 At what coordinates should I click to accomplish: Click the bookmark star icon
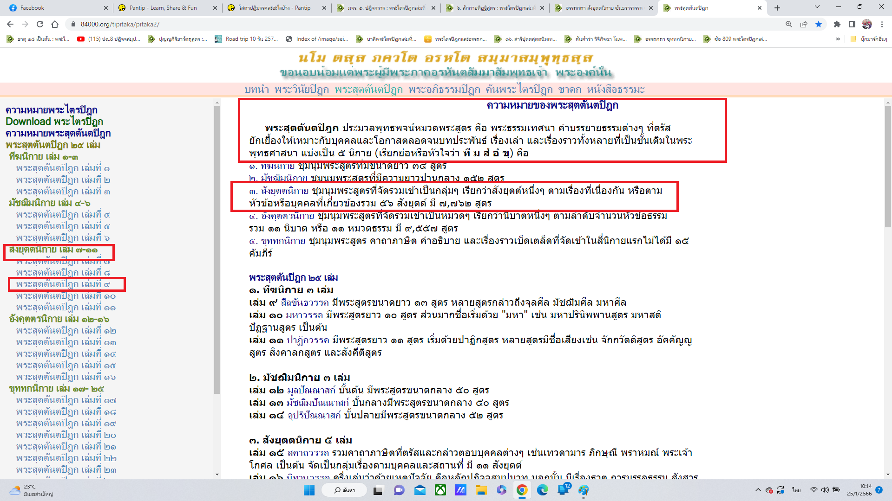819,24
